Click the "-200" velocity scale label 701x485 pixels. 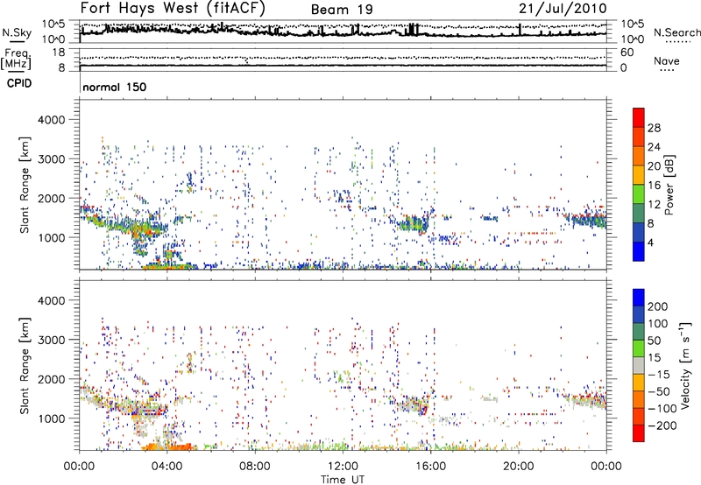coord(661,425)
